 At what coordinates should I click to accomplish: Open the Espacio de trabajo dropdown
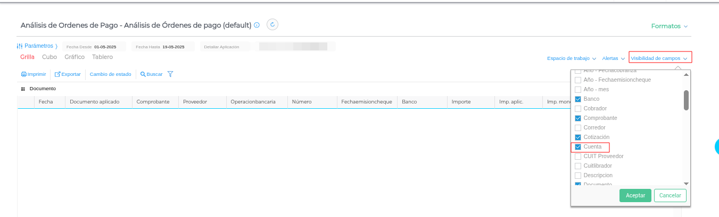(x=571, y=58)
